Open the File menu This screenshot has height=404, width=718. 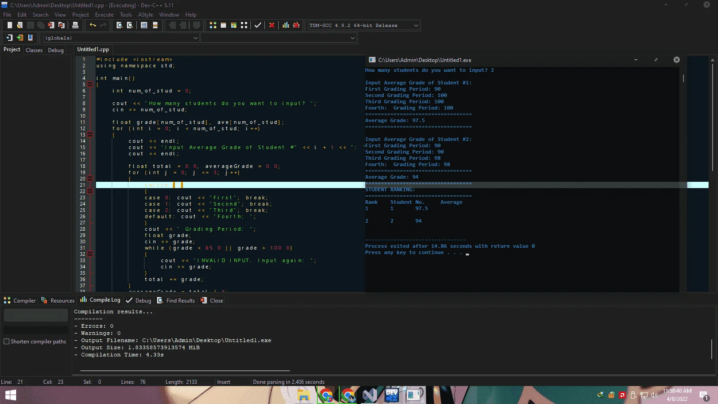click(x=7, y=14)
